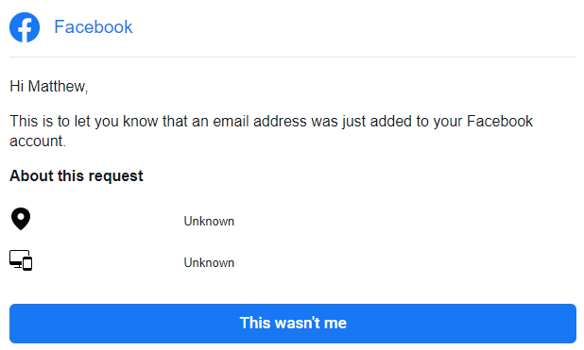
Task: Click the computer and phone devices icon
Action: (x=21, y=260)
